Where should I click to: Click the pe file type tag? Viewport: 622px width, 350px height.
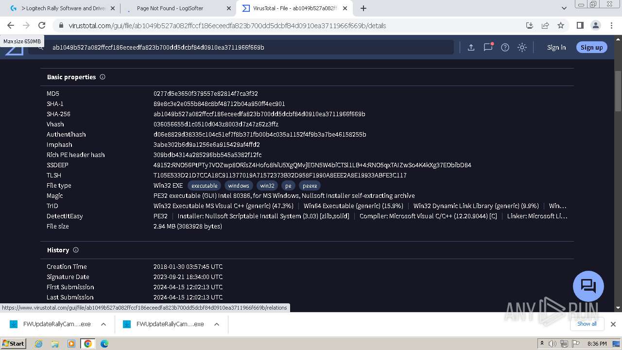pos(288,186)
